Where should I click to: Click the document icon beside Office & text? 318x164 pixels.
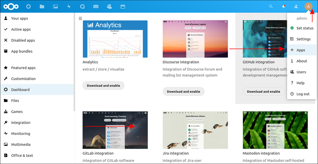click(6, 156)
